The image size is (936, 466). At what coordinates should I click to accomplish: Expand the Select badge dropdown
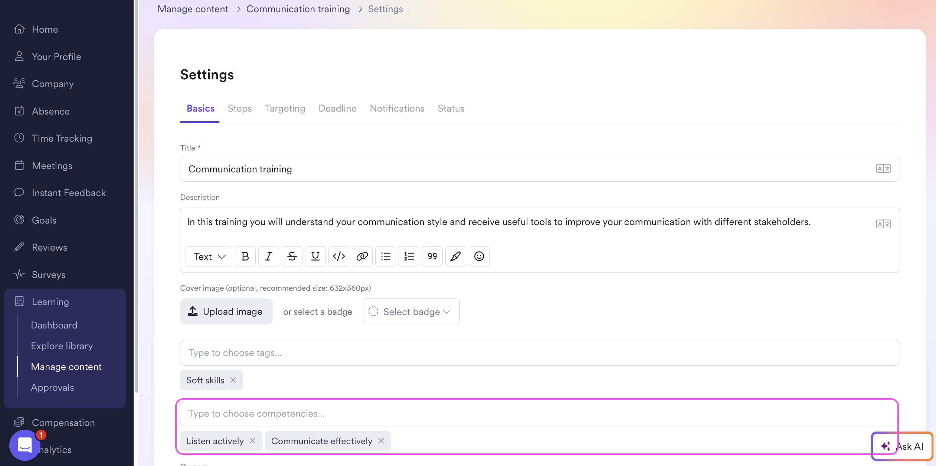point(411,311)
